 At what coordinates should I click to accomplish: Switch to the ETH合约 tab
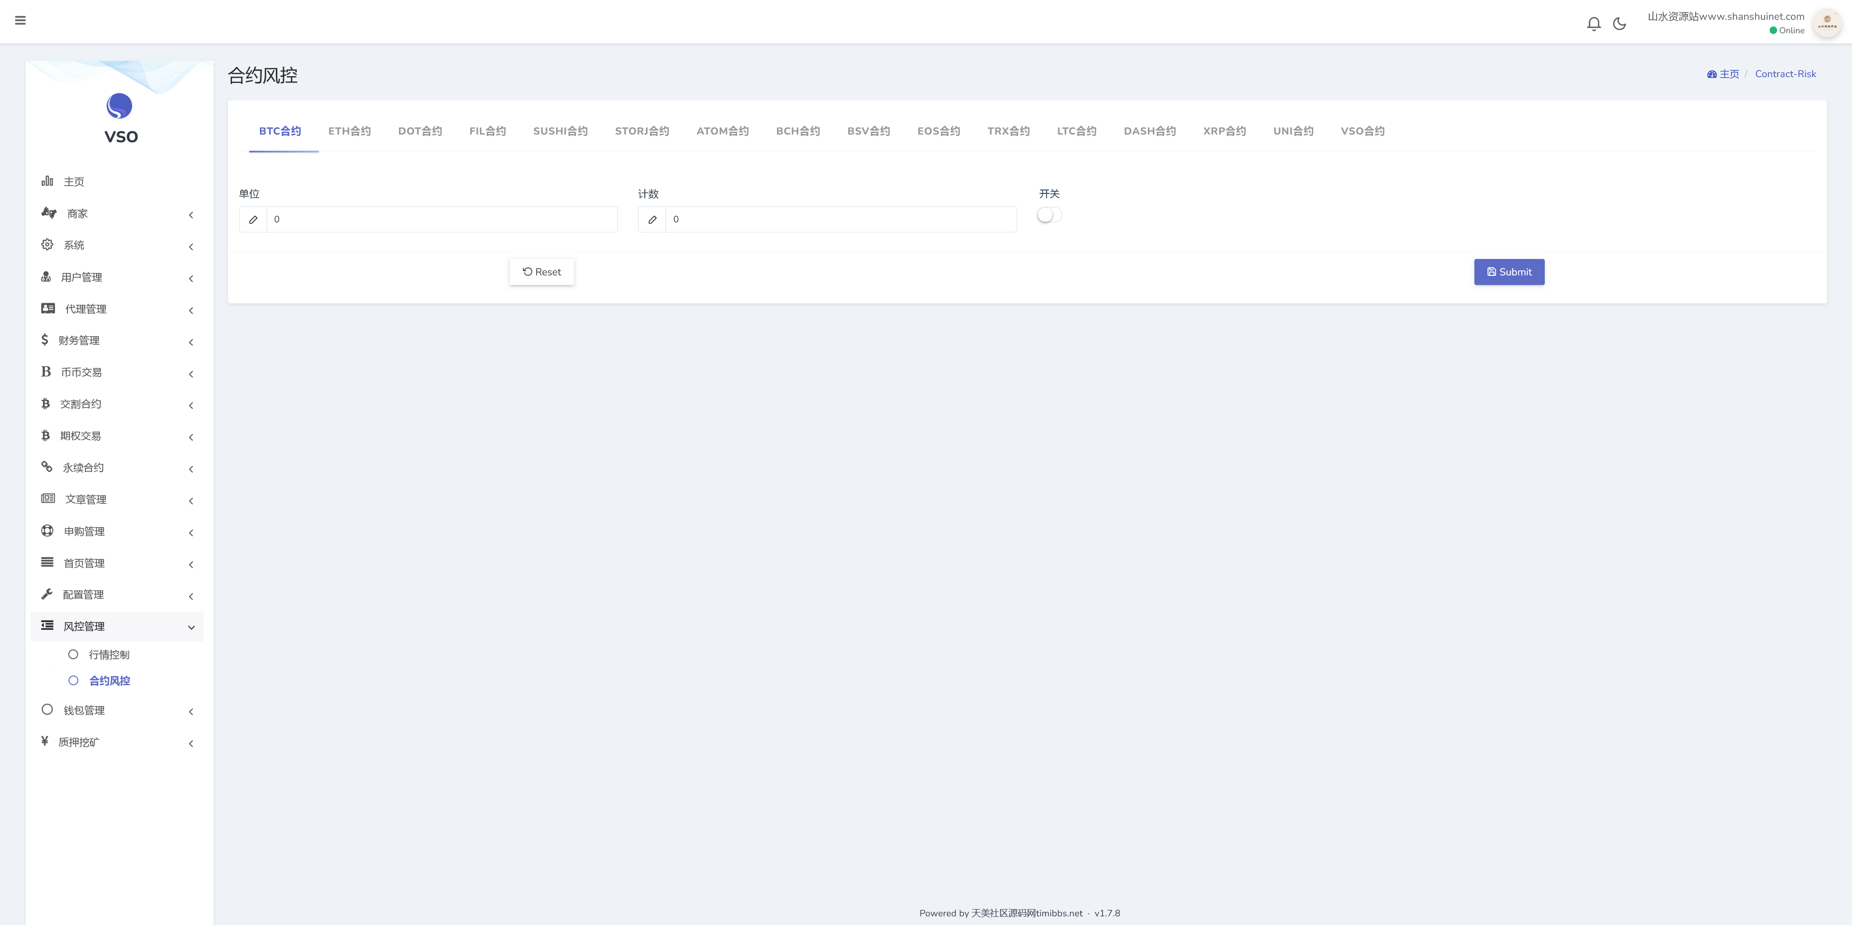(x=349, y=131)
